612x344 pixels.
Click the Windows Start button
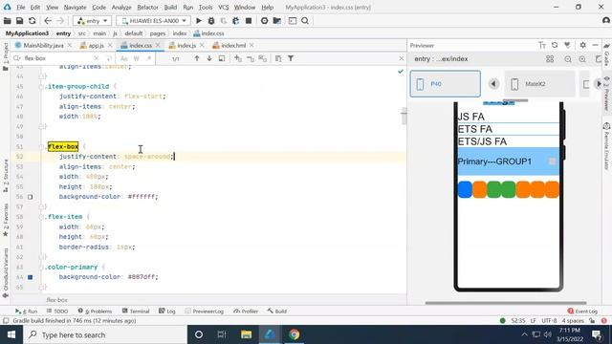[x=11, y=334]
